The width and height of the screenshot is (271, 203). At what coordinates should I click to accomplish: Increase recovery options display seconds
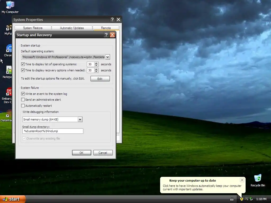(96, 69)
